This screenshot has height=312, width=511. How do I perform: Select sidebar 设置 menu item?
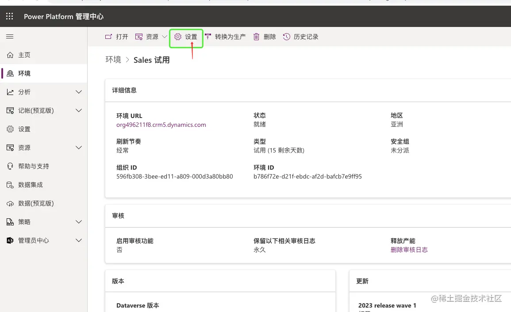[x=44, y=129]
